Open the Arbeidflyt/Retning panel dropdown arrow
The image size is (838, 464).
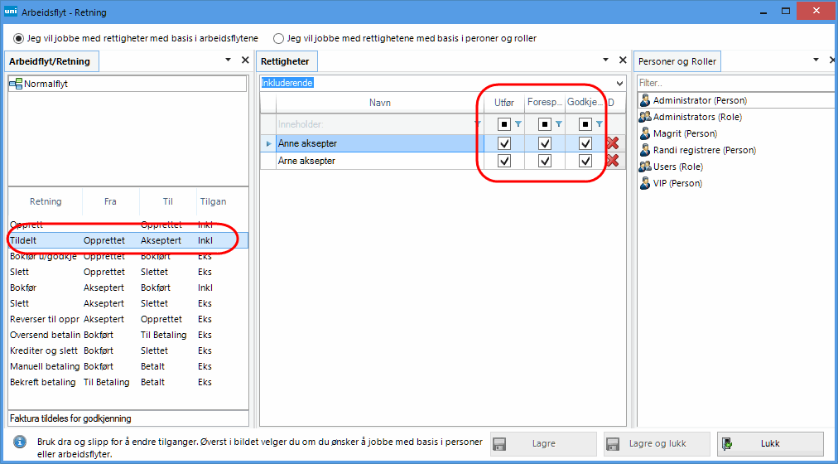pos(228,60)
